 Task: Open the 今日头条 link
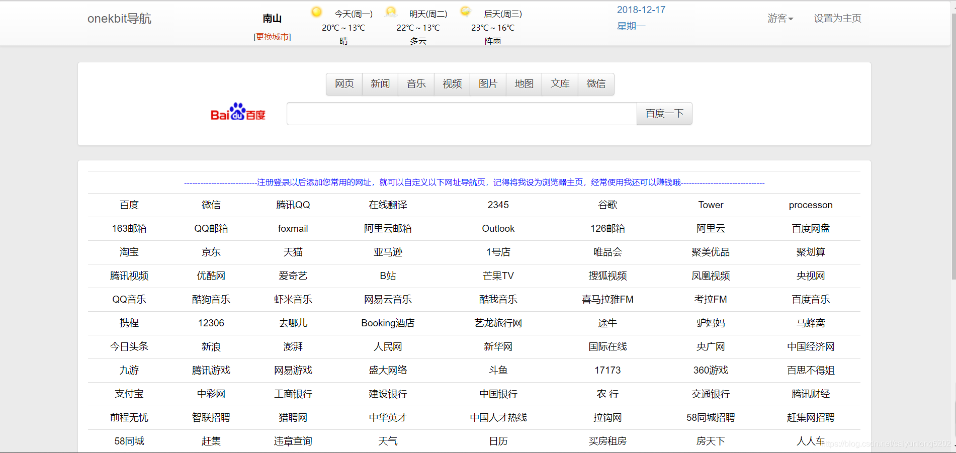[129, 347]
